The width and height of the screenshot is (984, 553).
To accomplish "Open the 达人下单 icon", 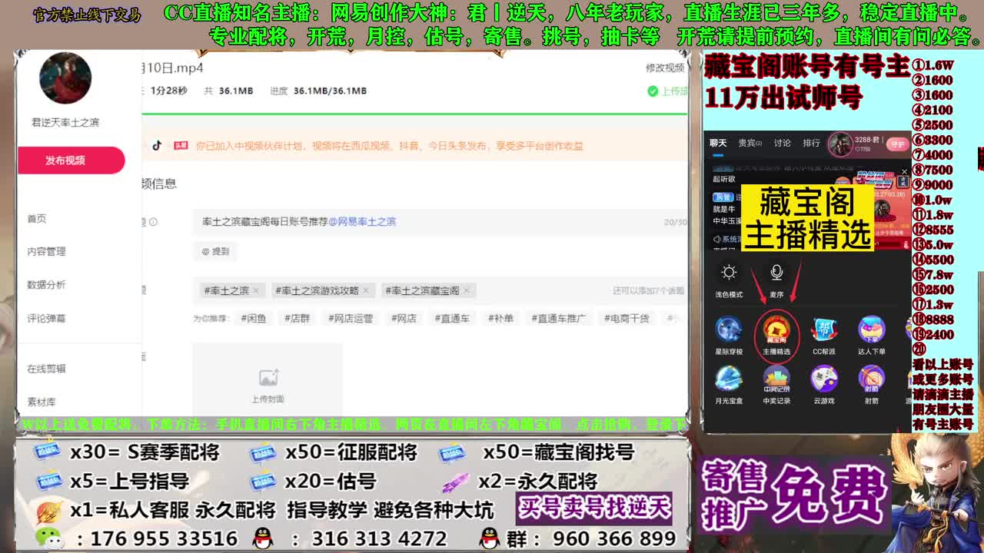I will point(871,329).
